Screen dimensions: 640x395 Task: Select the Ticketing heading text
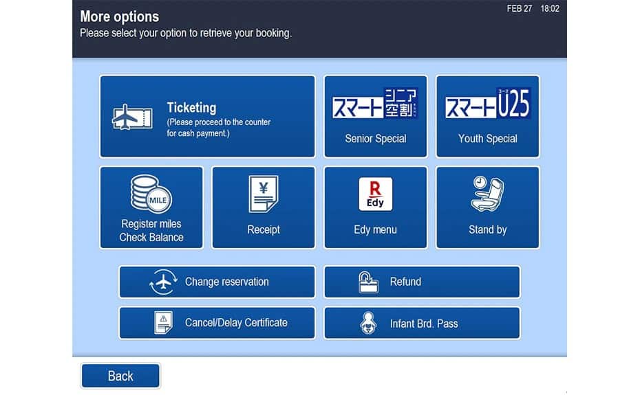191,108
